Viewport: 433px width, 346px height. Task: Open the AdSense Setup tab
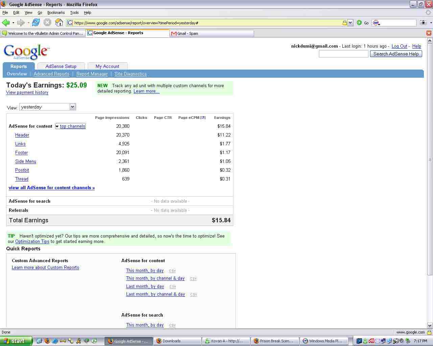61,66
